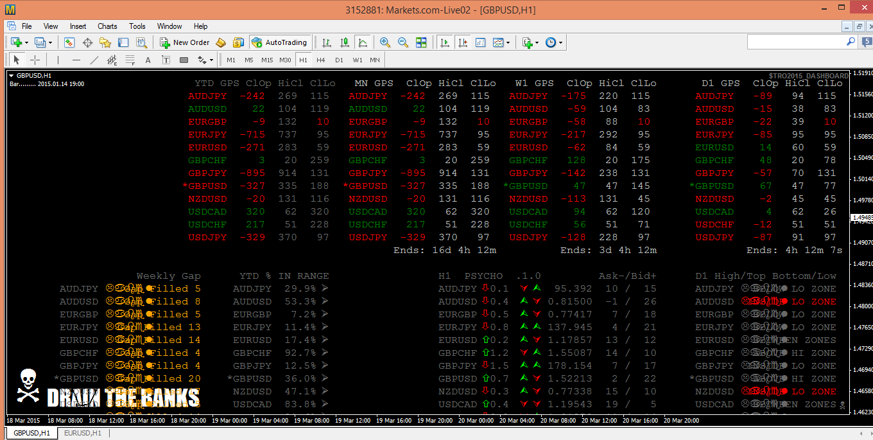Select the Horizontal Line drawing tool
Image resolution: width=873 pixels, height=440 pixels.
[76, 59]
